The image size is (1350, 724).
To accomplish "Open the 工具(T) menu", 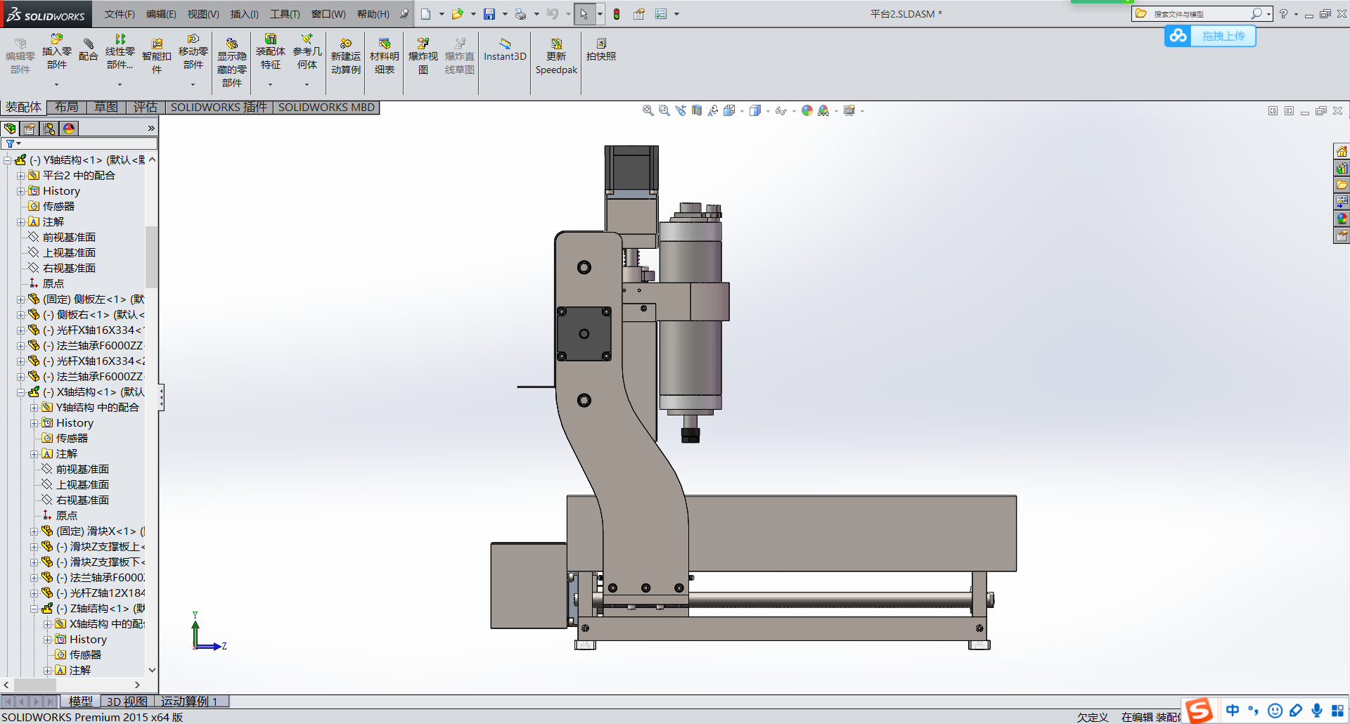I will point(285,14).
